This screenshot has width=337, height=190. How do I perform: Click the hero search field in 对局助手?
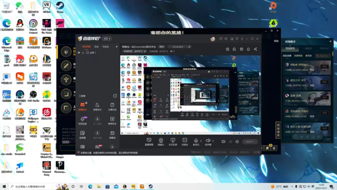coord(323,56)
